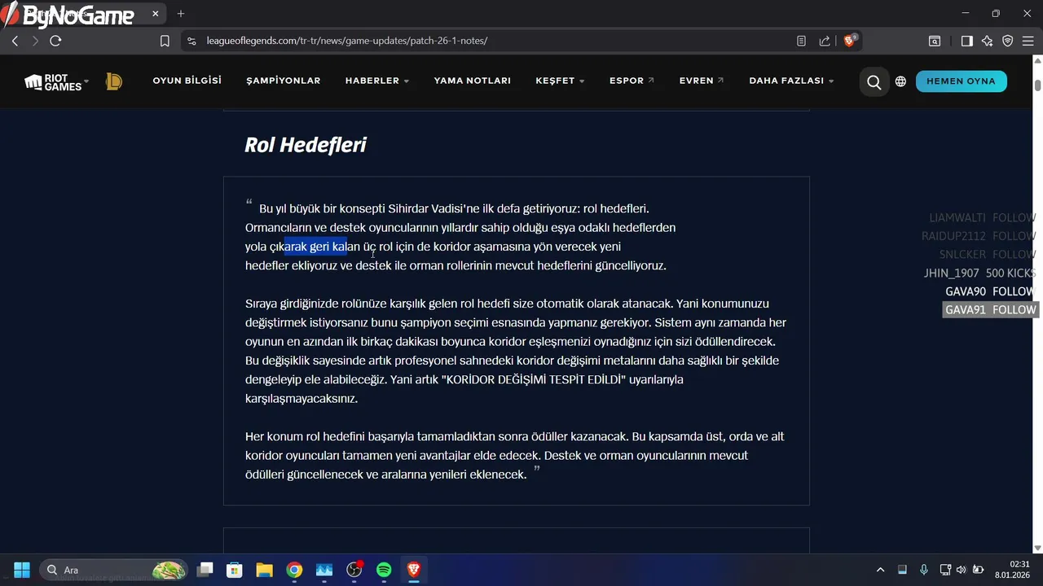Screen dimensions: 1043x586
Task: Show hidden system tray icons chevron
Action: [x=880, y=570]
